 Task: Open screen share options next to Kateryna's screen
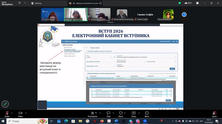(100, 3)
